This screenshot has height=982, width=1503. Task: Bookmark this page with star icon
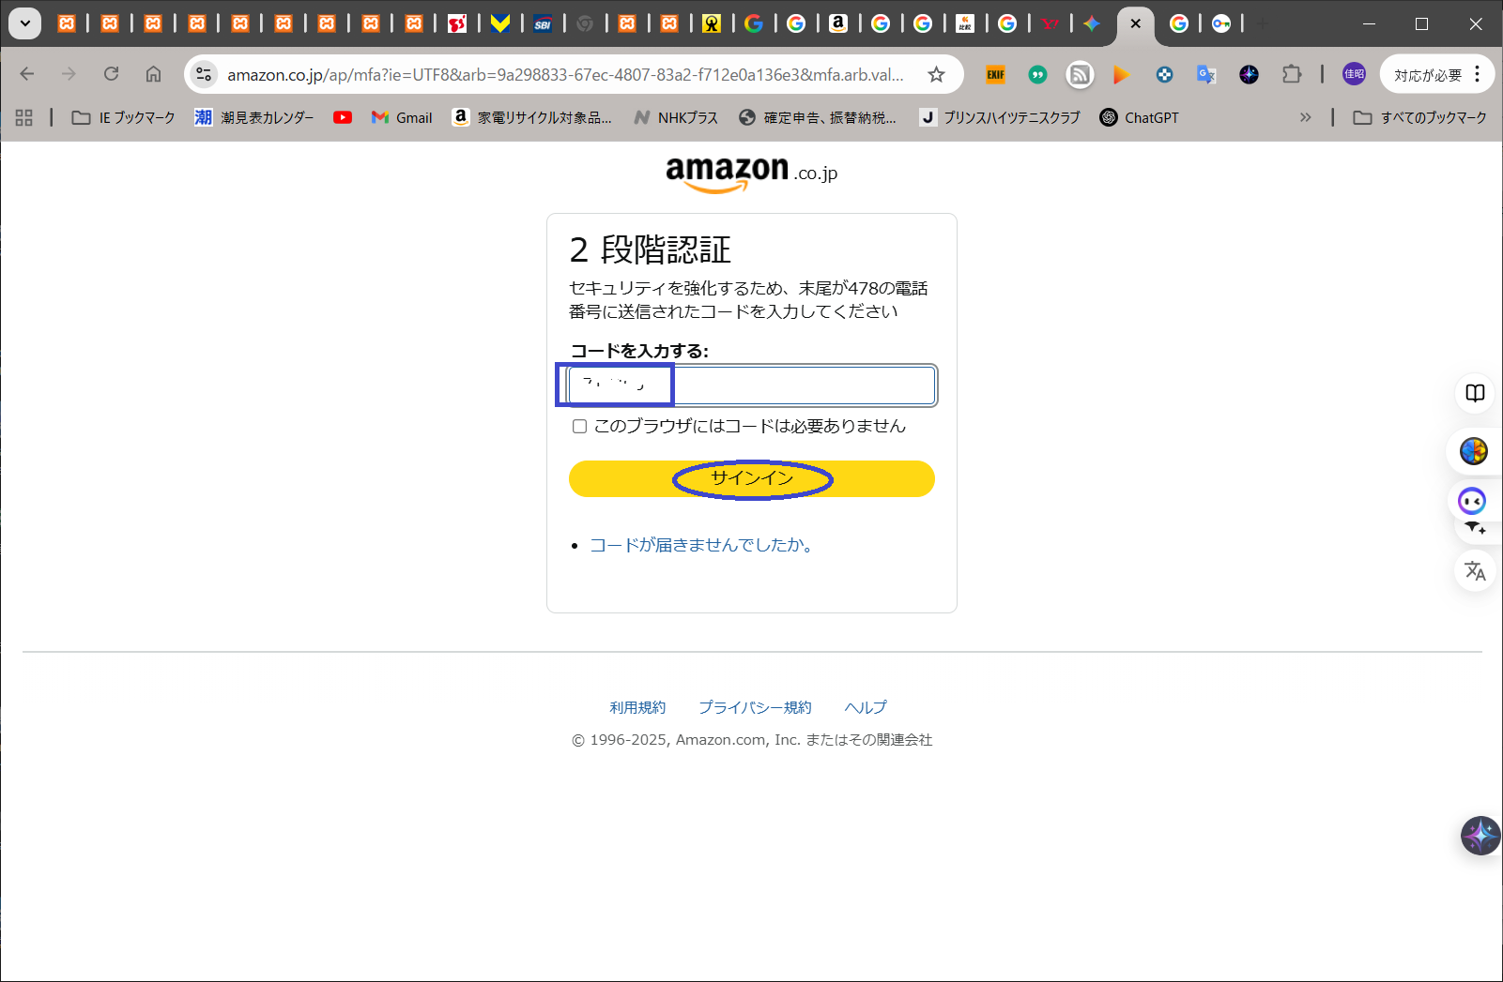coord(936,74)
